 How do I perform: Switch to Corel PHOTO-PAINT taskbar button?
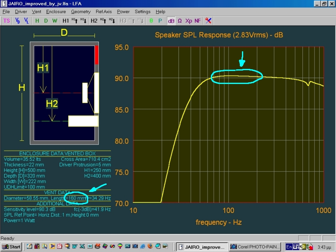pyautogui.click(x=255, y=247)
